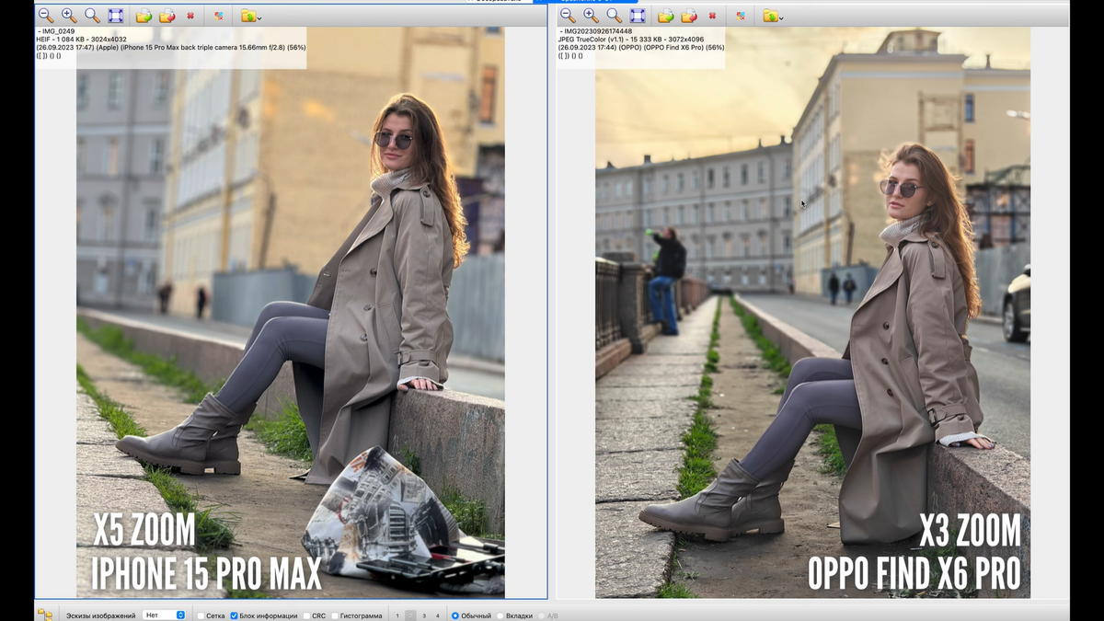Zoom out in the left iPhone pane
This screenshot has width=1104, height=621.
[45, 16]
